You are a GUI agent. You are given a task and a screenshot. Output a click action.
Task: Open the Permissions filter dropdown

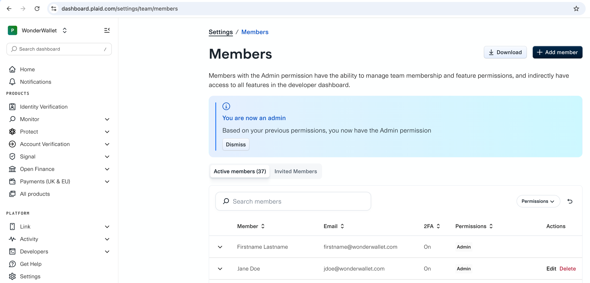[x=538, y=201]
